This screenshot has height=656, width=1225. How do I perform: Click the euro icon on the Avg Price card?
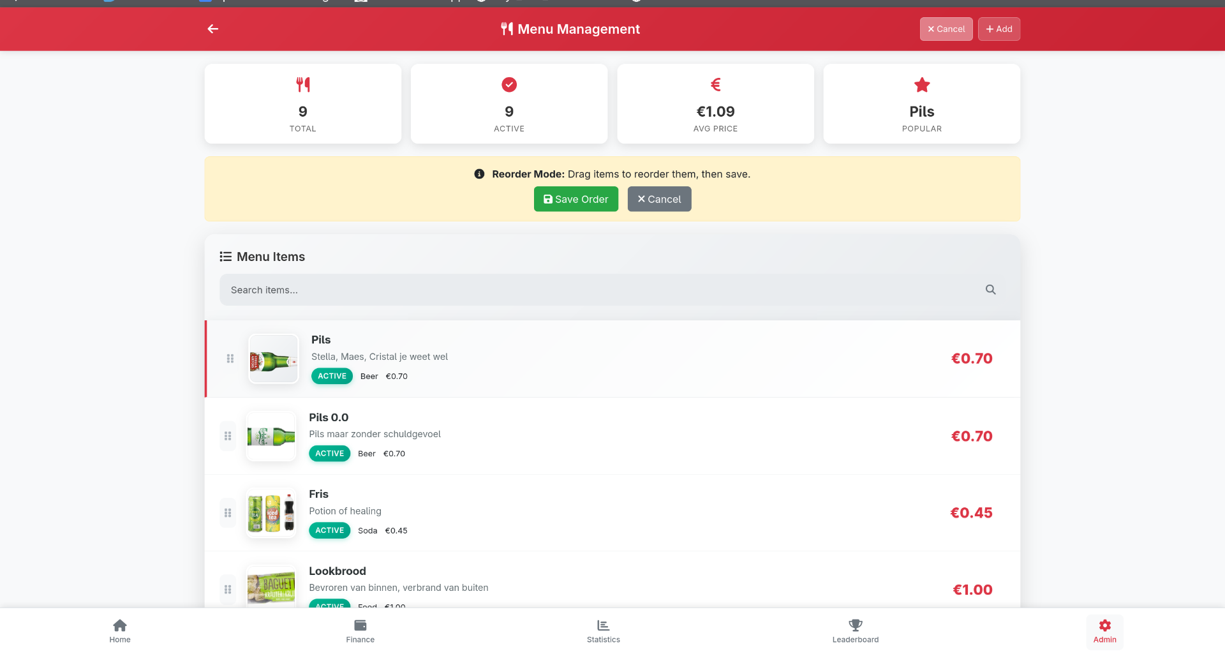coord(715,84)
